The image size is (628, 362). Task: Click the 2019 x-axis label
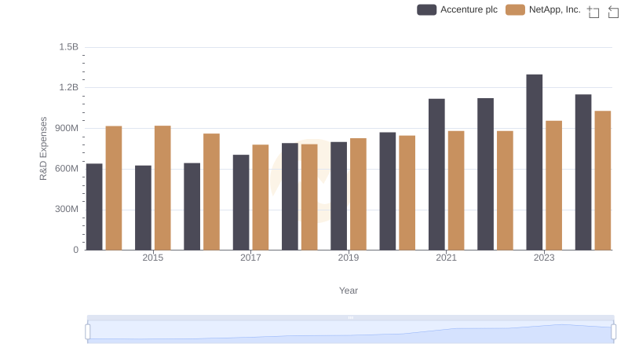[x=349, y=258]
